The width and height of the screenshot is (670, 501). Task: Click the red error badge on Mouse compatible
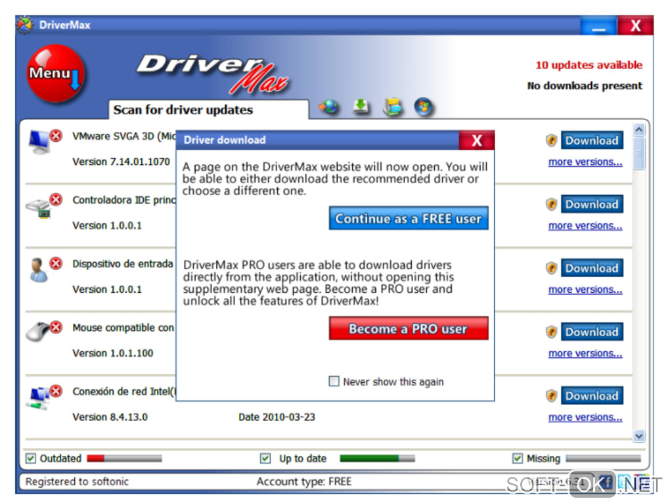coord(56,327)
